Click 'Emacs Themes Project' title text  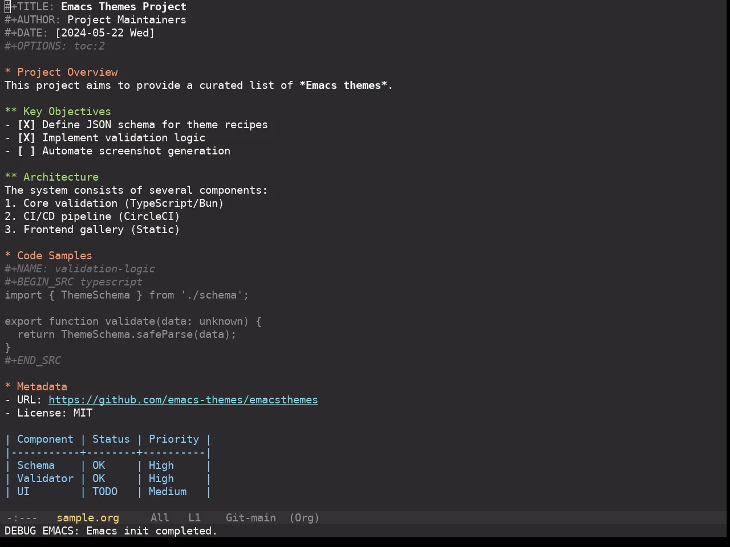(x=124, y=7)
